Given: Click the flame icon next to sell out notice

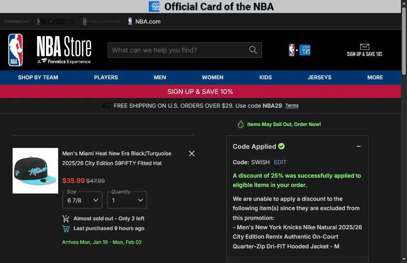Looking at the screenshot, I should (241, 124).
